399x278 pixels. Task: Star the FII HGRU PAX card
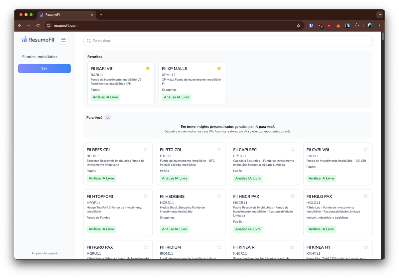click(146, 247)
